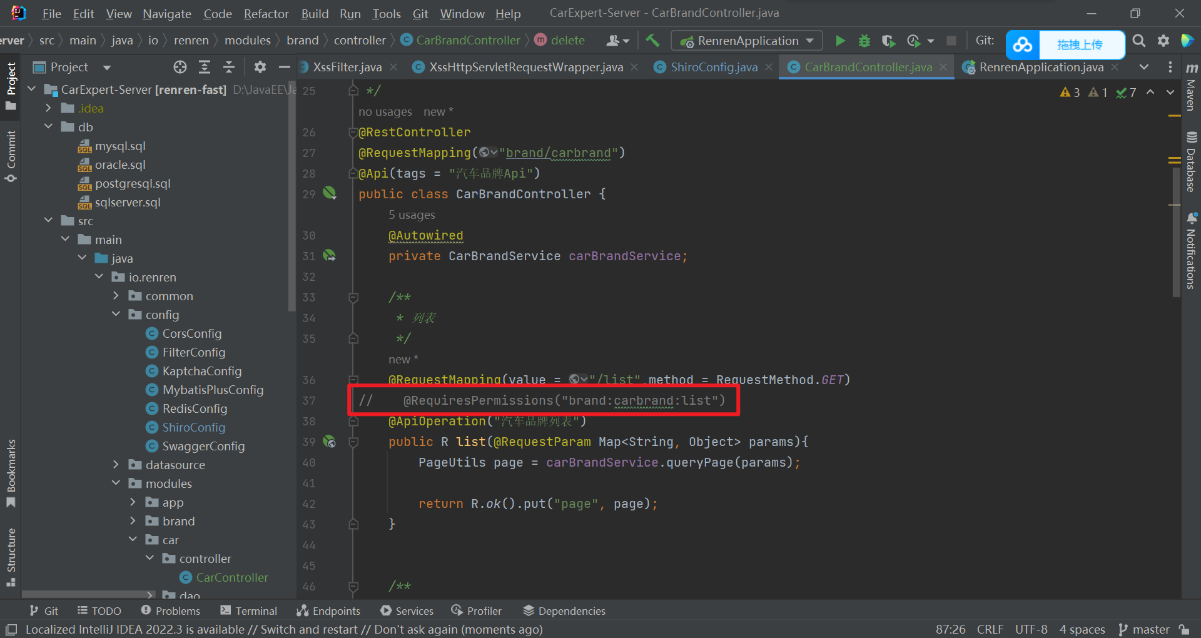1201x638 pixels.
Task: Toggle fold marker at line 46 comment
Action: tap(353, 587)
